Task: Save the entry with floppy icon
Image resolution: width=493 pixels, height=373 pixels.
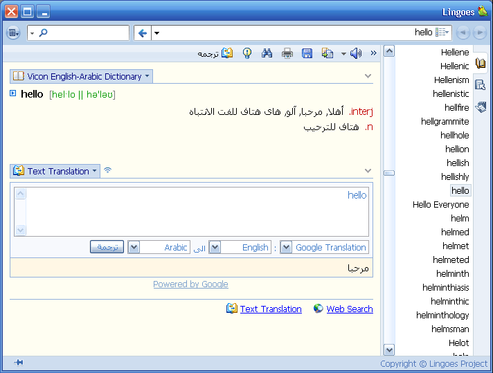Action: (x=307, y=53)
